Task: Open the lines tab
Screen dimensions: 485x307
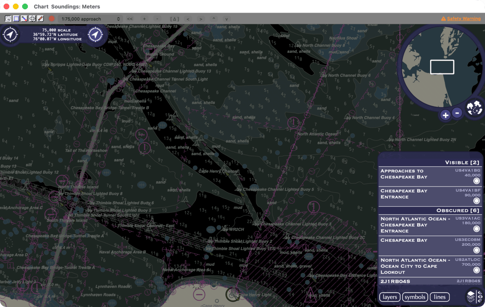Action: coord(440,297)
